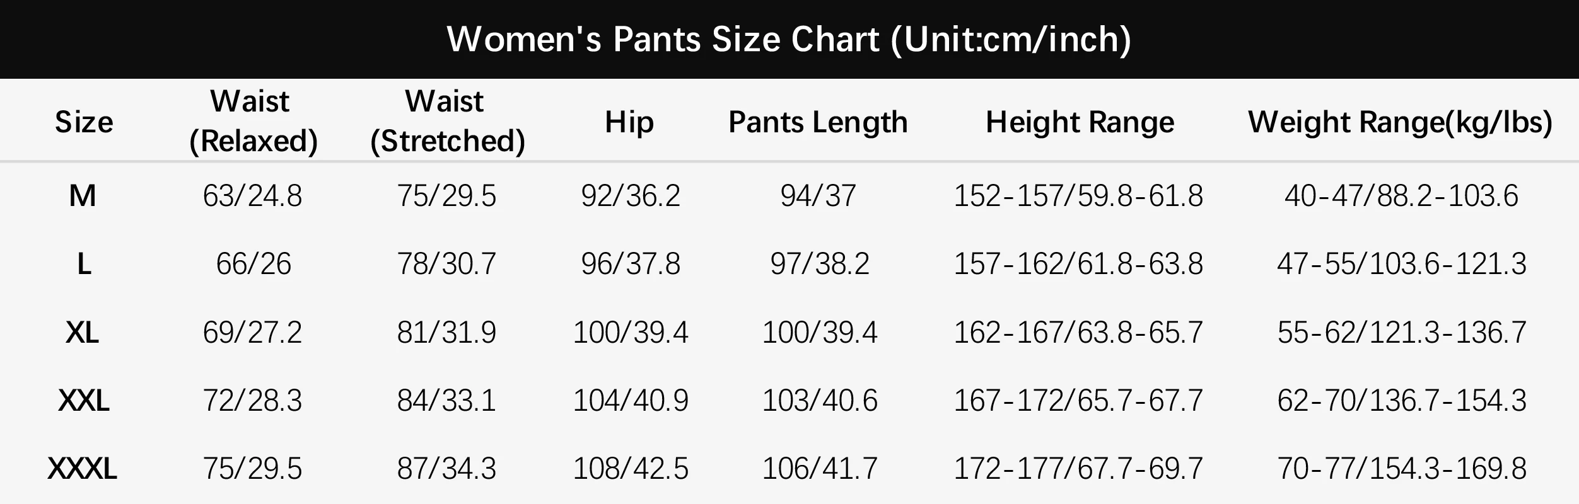Click the 94/37 pants length cell

[818, 196]
